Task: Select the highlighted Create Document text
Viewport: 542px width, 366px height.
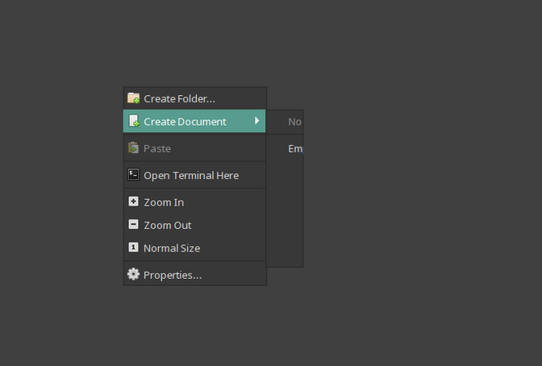Action: tap(185, 122)
